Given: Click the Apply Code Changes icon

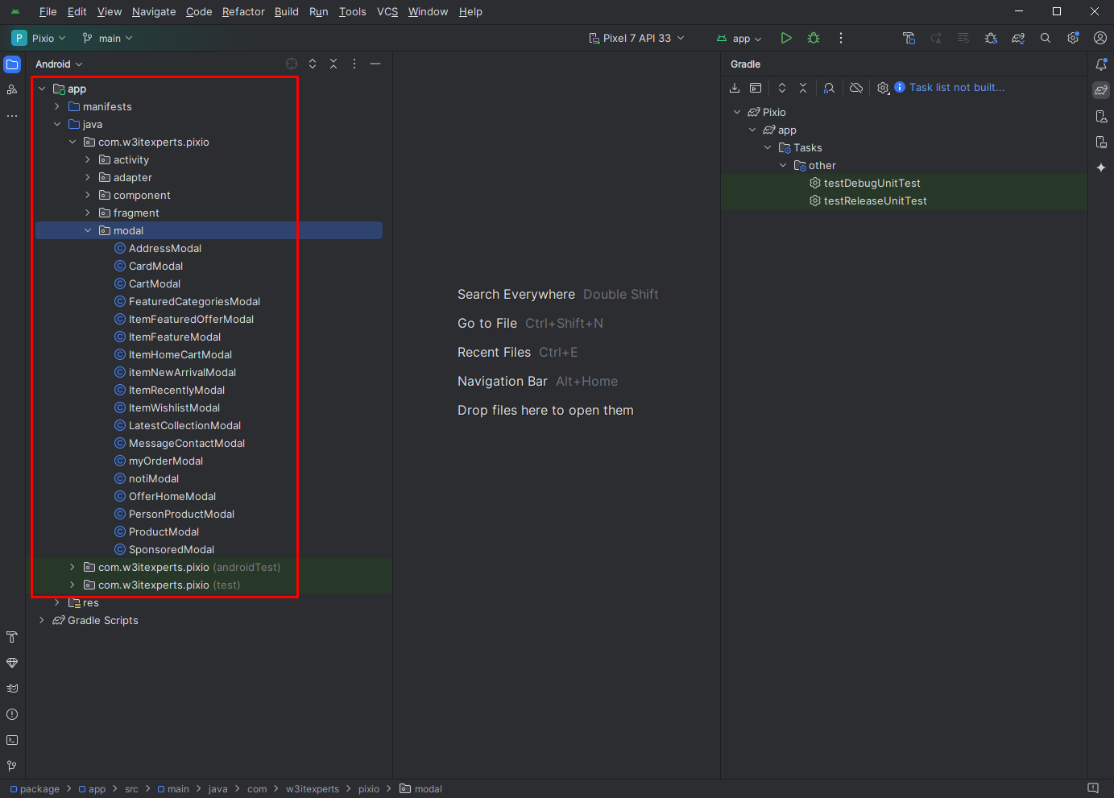Looking at the screenshot, I should 963,38.
